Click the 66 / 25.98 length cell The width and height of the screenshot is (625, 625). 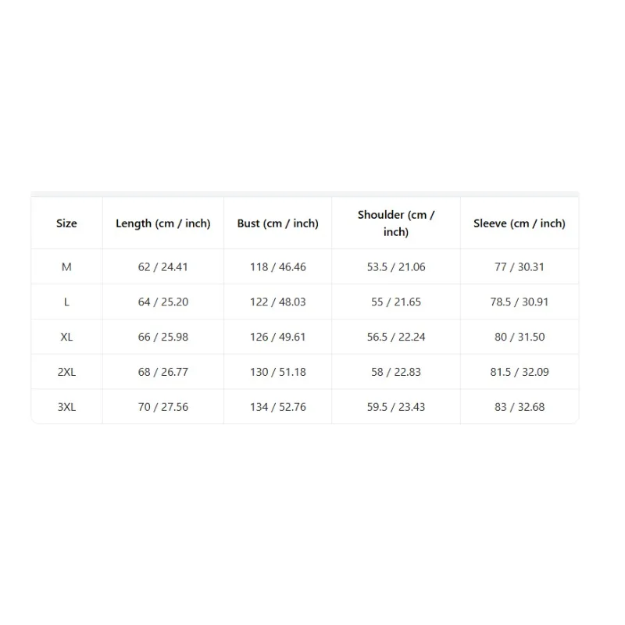(x=163, y=337)
